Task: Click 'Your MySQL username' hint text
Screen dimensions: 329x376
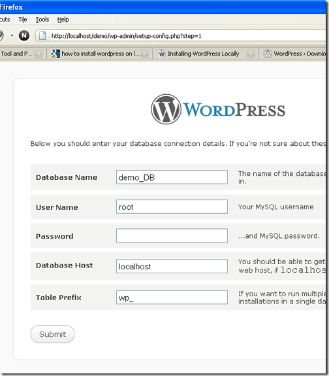Action: (276, 207)
